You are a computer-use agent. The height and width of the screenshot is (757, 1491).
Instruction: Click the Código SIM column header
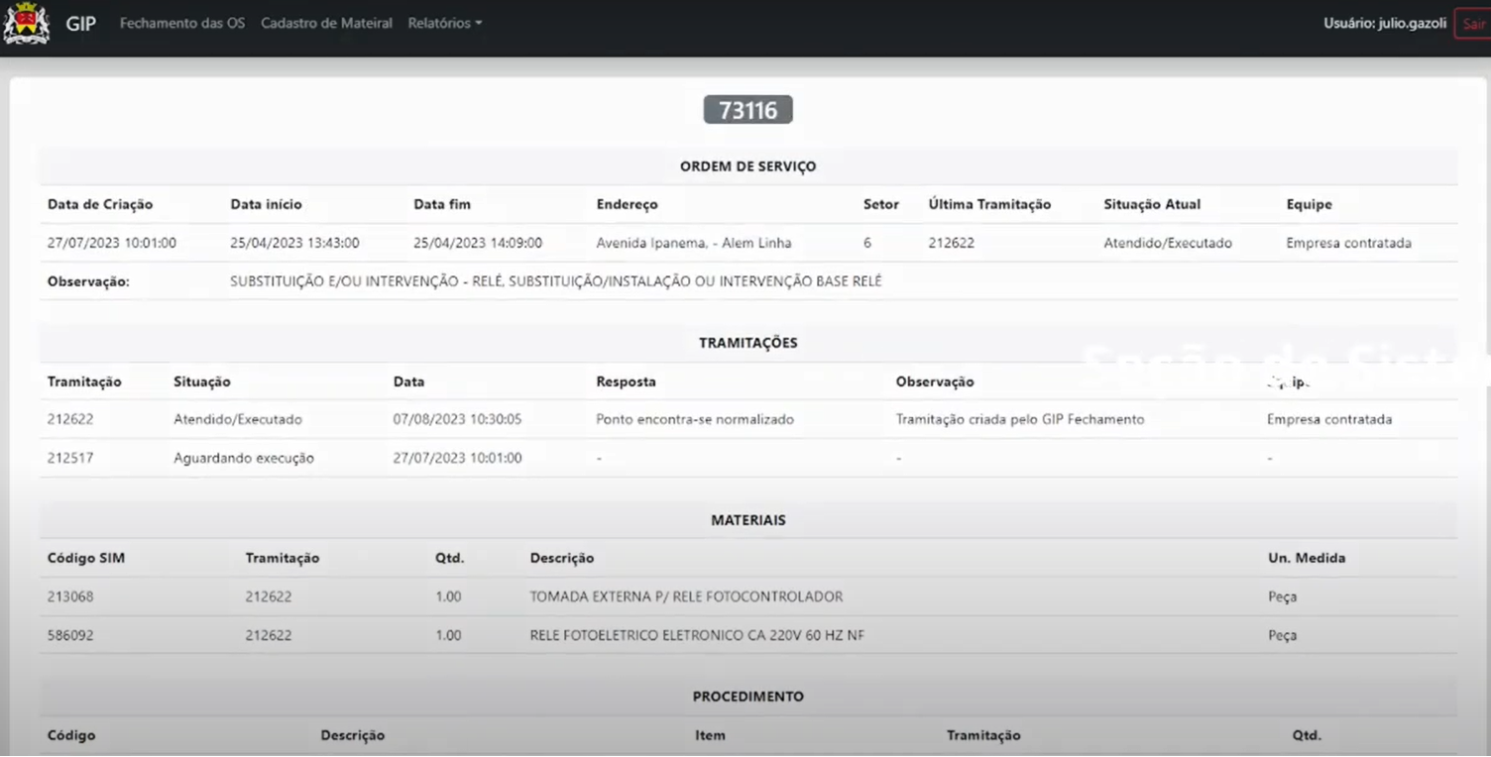[86, 558]
